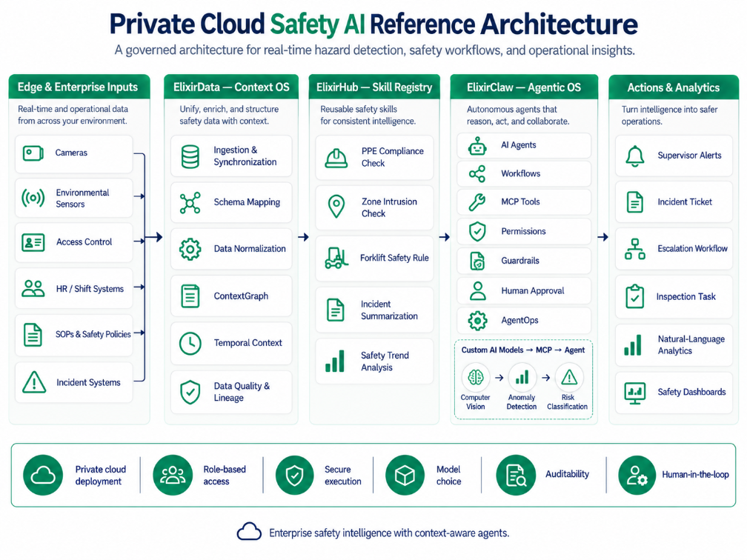747x560 pixels.
Task: Click the Human-in-the-loop text
Action: click(x=695, y=474)
